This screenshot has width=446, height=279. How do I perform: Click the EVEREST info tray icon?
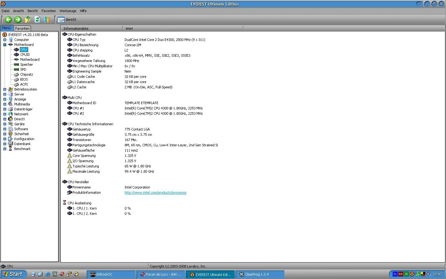pyautogui.click(x=412, y=274)
